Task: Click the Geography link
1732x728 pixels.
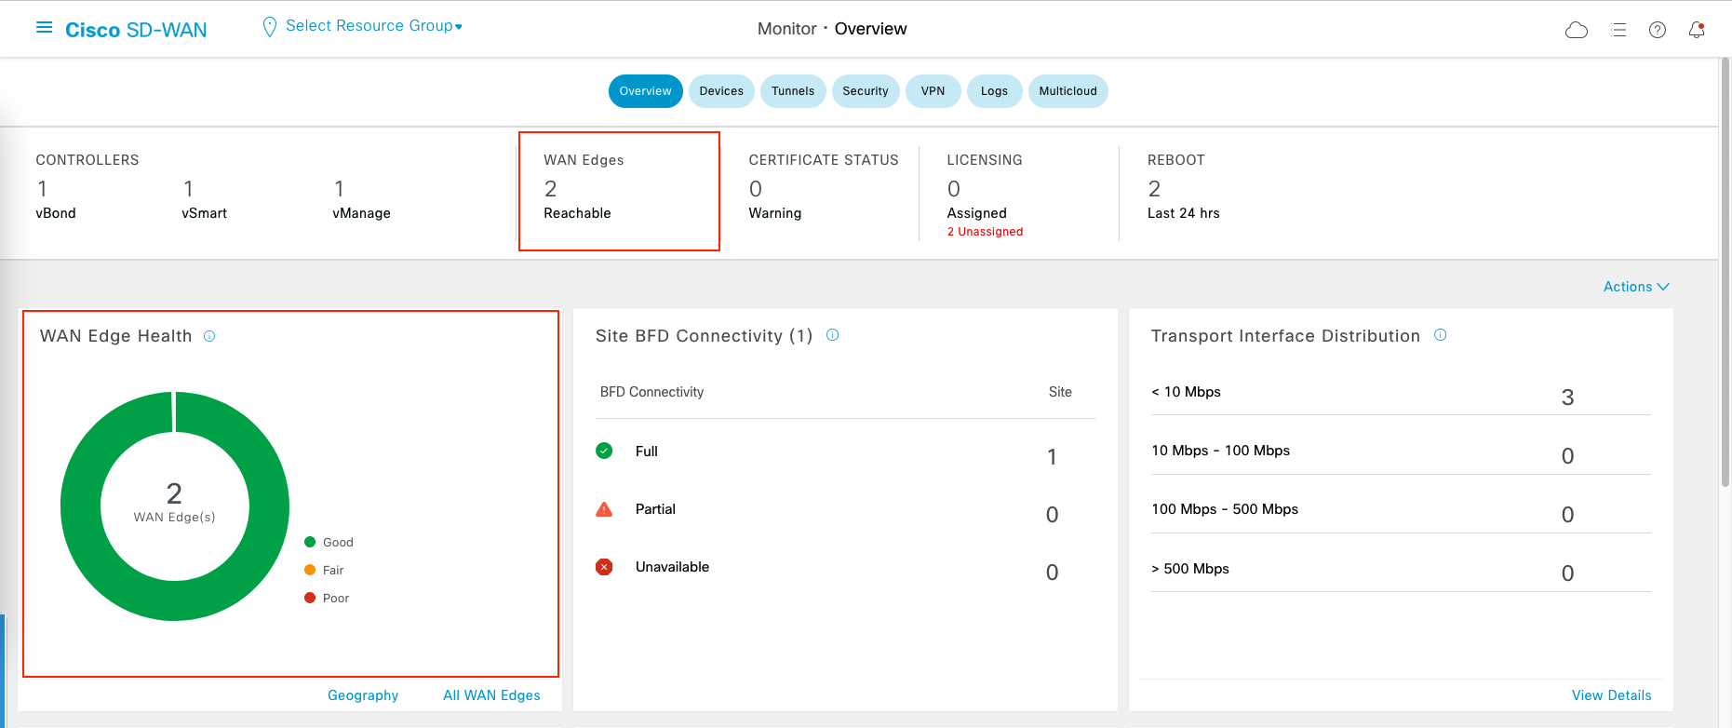Action: click(x=362, y=695)
